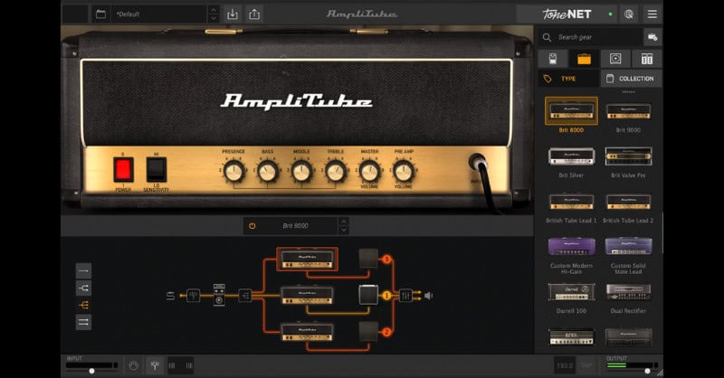Select the orange amp gear tab

pos(584,59)
